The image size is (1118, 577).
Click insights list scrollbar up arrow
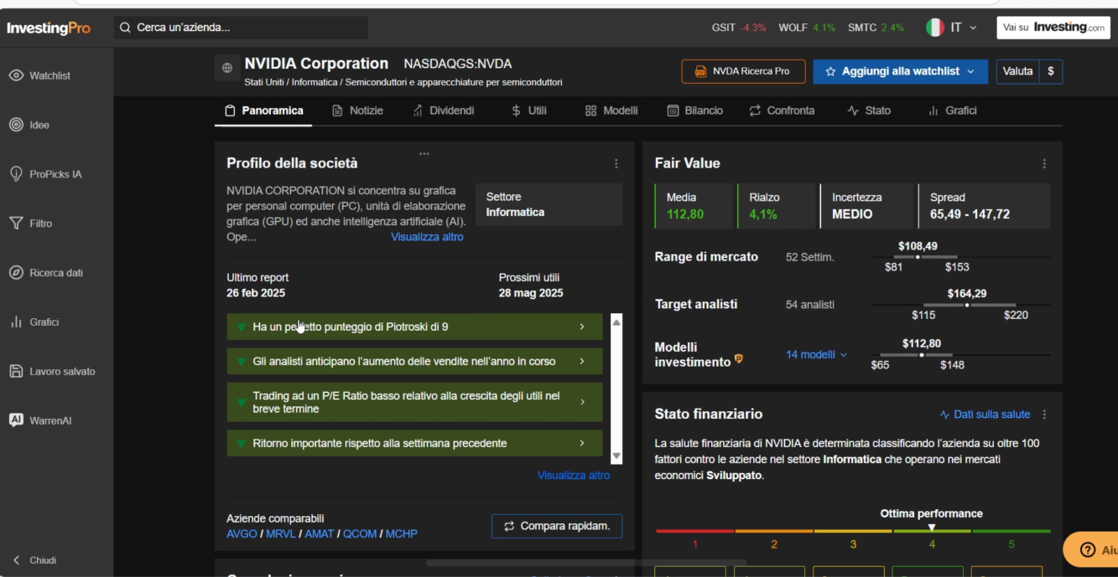(x=617, y=322)
